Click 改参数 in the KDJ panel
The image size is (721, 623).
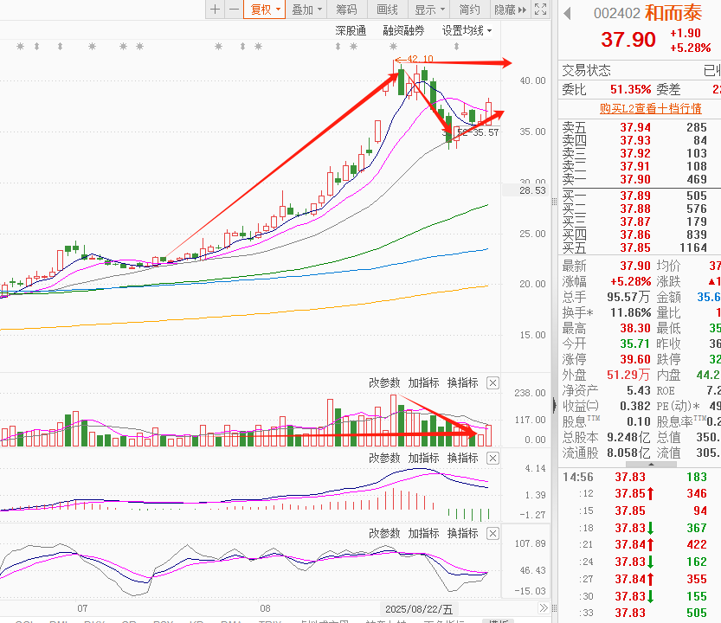pyautogui.click(x=384, y=533)
